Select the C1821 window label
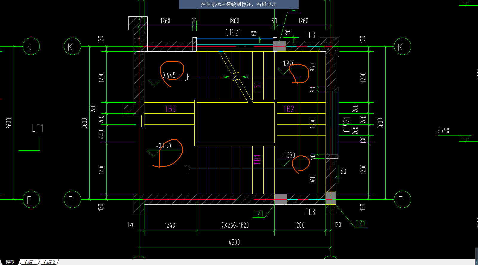This screenshot has height=265, width=478. [233, 32]
